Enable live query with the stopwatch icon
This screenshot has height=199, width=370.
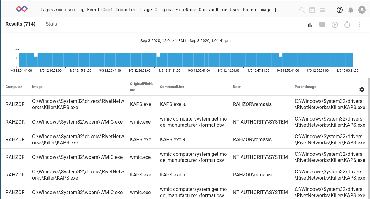(347, 24)
